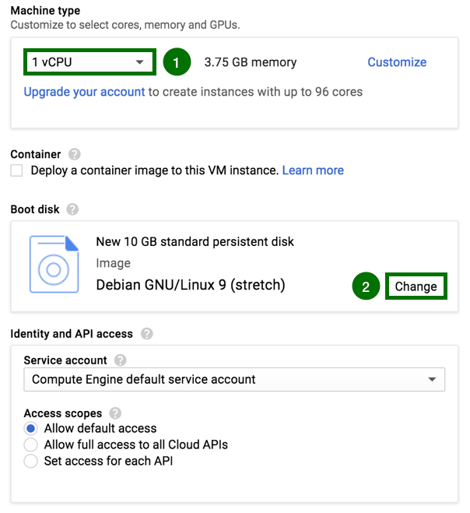Click the Change boot disk button
The height and width of the screenshot is (513, 470).
coord(416,286)
